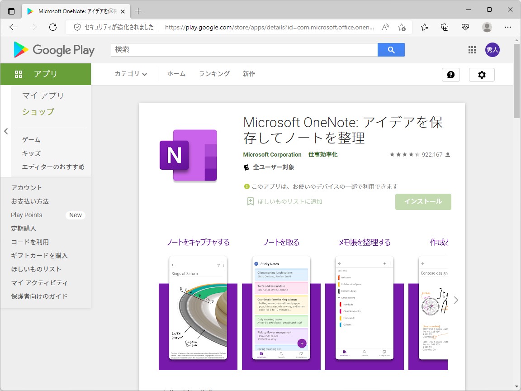The height and width of the screenshot is (391, 521).
Task: Click the Google Play logo
Action: point(54,50)
